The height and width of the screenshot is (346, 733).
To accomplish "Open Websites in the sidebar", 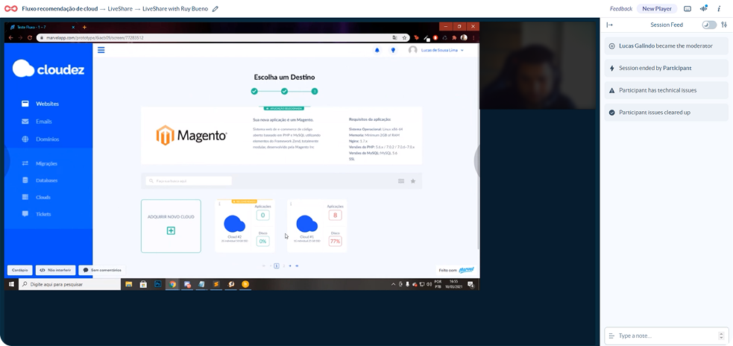I will click(x=40, y=104).
